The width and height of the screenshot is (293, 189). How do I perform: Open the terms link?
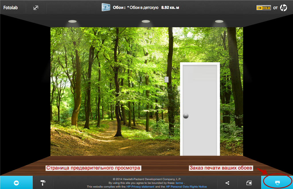coord(179,183)
